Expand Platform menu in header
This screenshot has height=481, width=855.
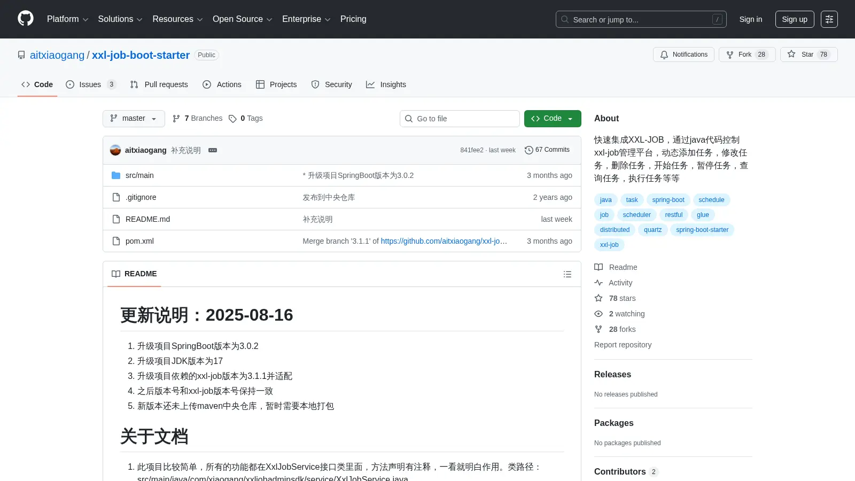point(67,19)
